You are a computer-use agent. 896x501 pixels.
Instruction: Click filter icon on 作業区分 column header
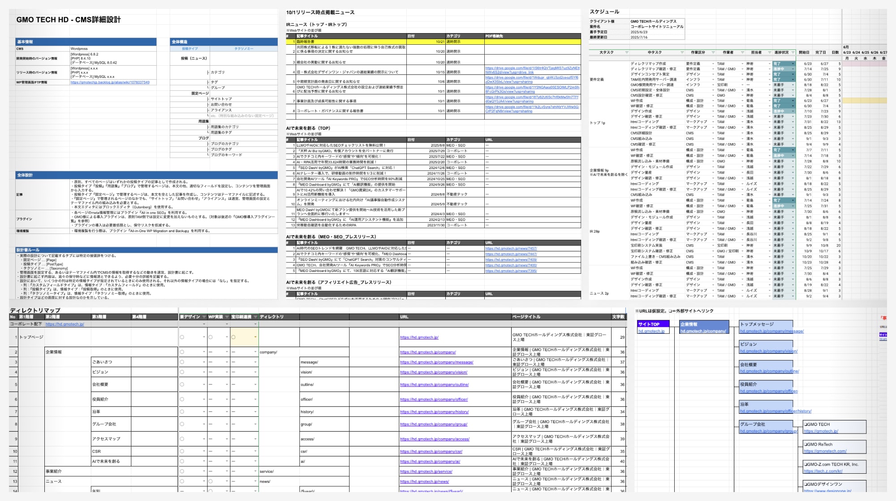(713, 52)
